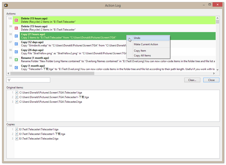Click file icon of original Telecaster1.tga
The width and height of the screenshot is (226, 165).
pos(17,93)
